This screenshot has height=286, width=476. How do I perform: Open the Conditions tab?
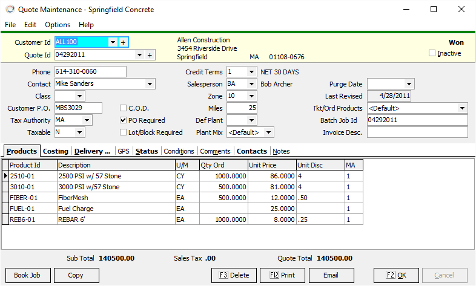click(179, 151)
